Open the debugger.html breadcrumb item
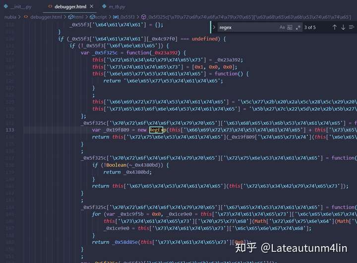The height and width of the screenshot is (263, 357). pos(46,17)
